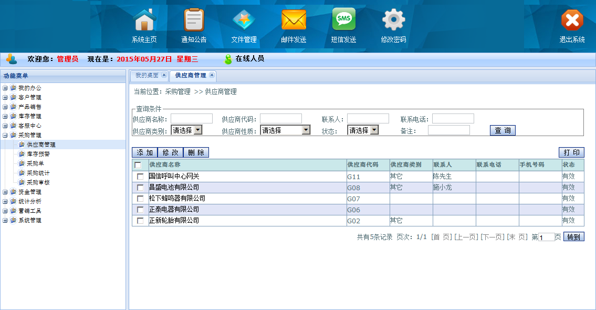Select 采购单 in the sidebar menu

(x=35, y=164)
